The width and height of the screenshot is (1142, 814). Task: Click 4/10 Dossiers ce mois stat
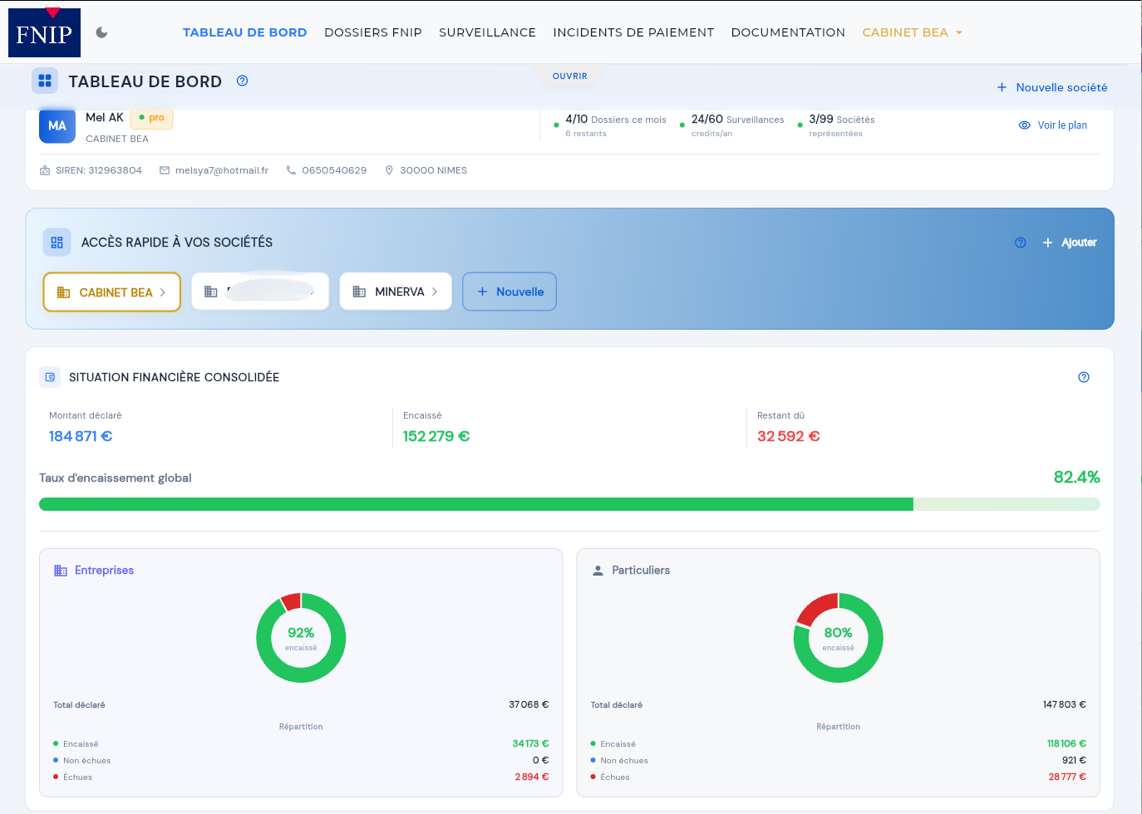click(x=610, y=125)
